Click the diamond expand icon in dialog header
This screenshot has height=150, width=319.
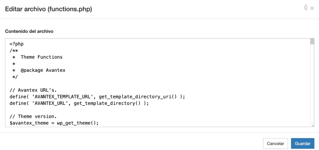306,8
